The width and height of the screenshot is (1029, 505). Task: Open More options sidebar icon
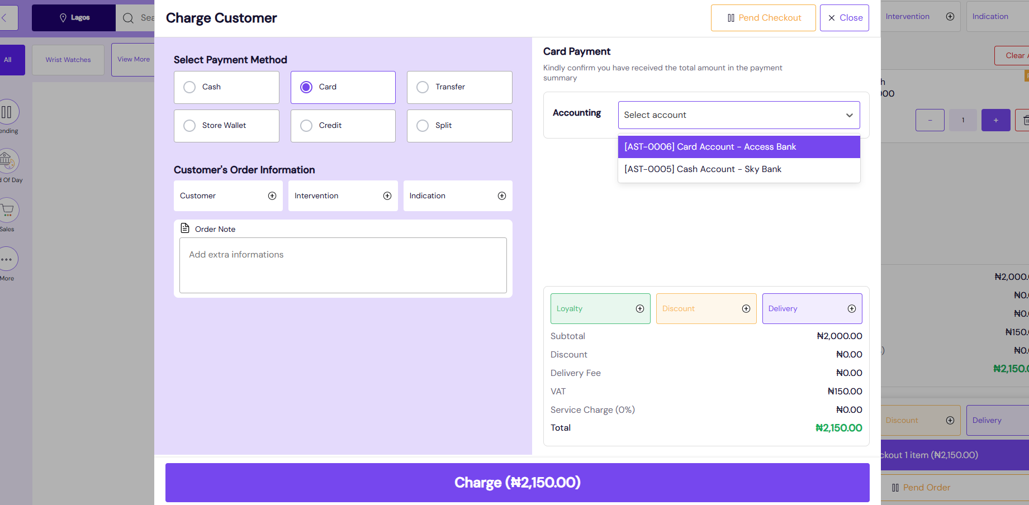coord(8,259)
